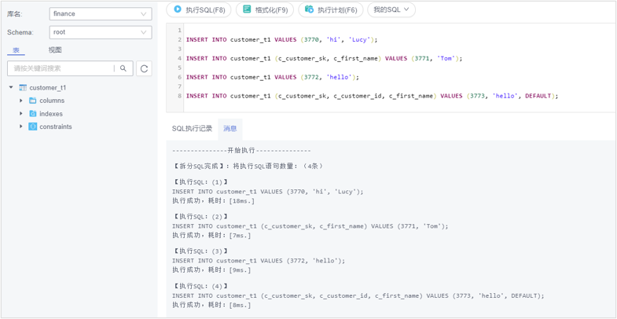Click the 执行成功 耗时 [9ms.] result line
This screenshot has height=319, width=617.
coord(211,270)
